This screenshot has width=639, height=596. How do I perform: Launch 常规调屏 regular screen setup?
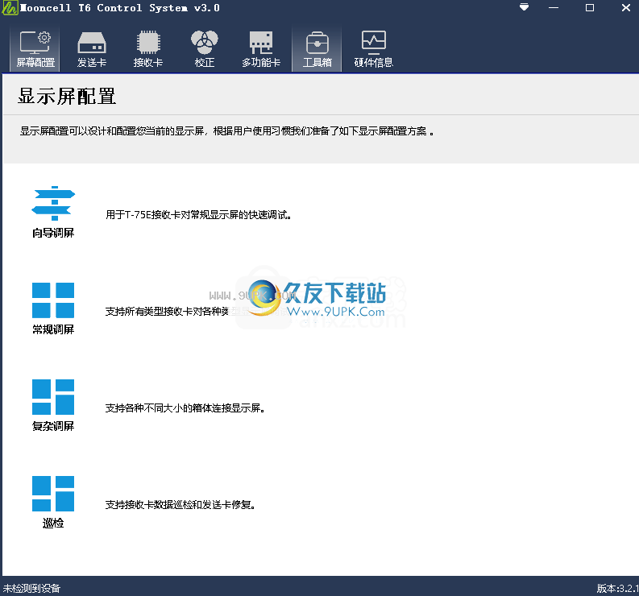pyautogui.click(x=53, y=308)
